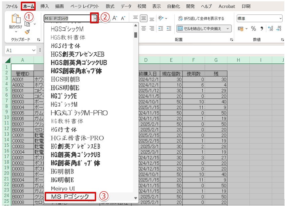Click the Decrease Font Size icon
287x206 pixels.
tap(123, 17)
